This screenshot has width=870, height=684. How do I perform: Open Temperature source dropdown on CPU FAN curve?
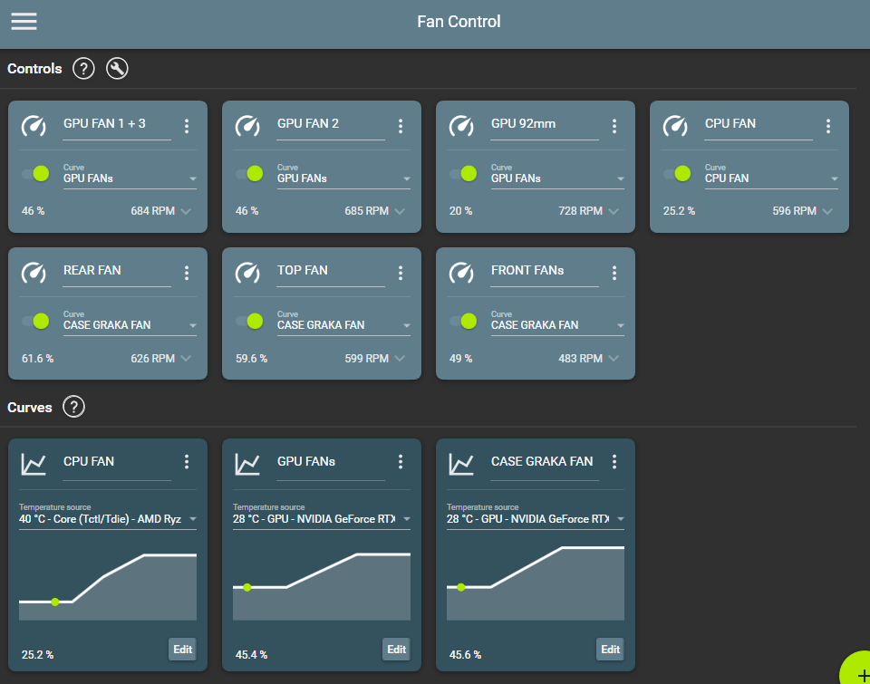[108, 516]
